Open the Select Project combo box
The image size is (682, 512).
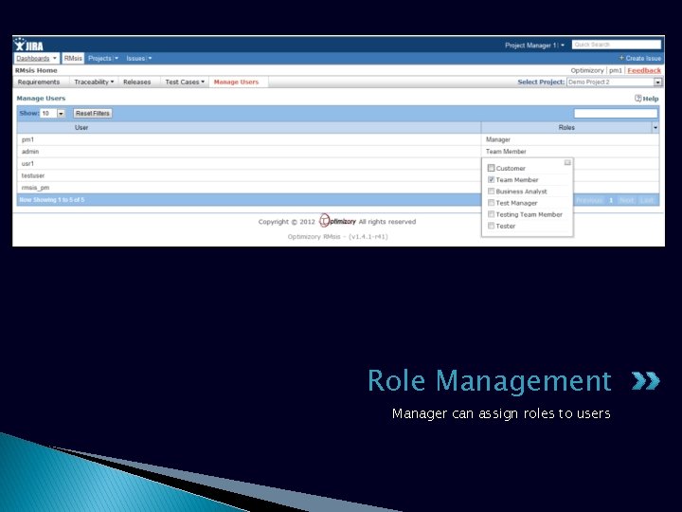[x=614, y=82]
